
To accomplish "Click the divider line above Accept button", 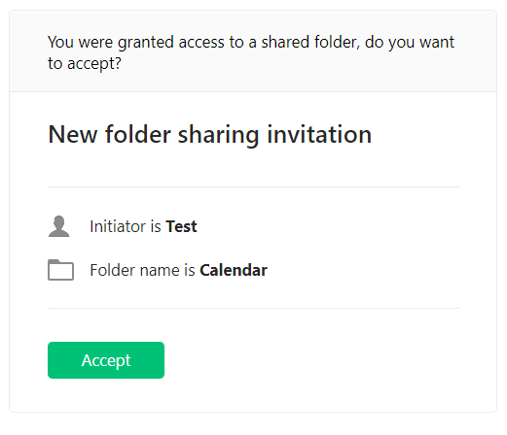I will click(x=253, y=309).
